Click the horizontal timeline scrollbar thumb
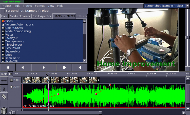Screen dimensions: 190x115 click(57, 113)
